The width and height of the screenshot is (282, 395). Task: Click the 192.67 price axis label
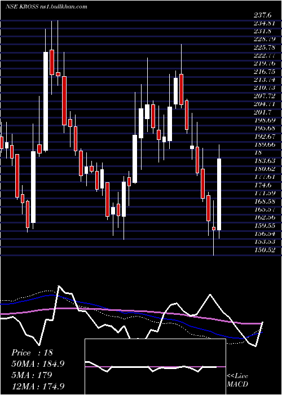(265, 137)
